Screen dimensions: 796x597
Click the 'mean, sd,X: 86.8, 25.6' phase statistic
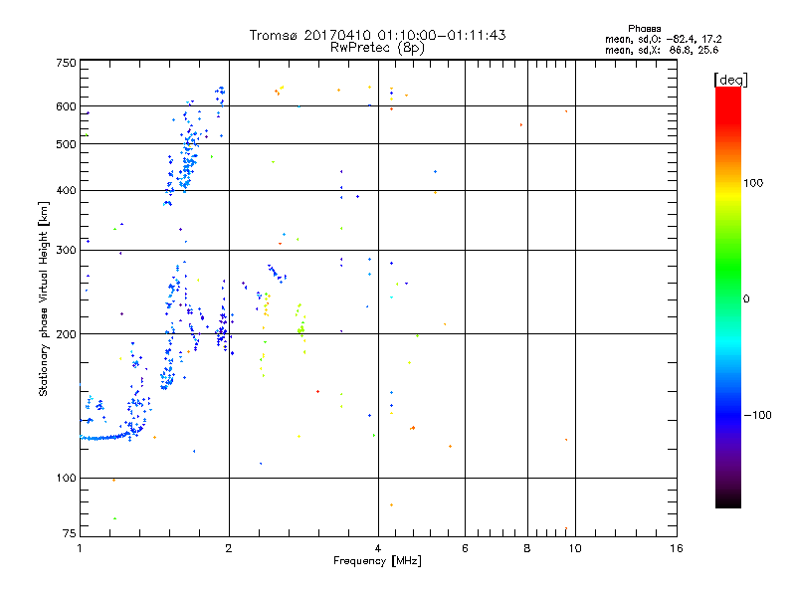[x=662, y=50]
